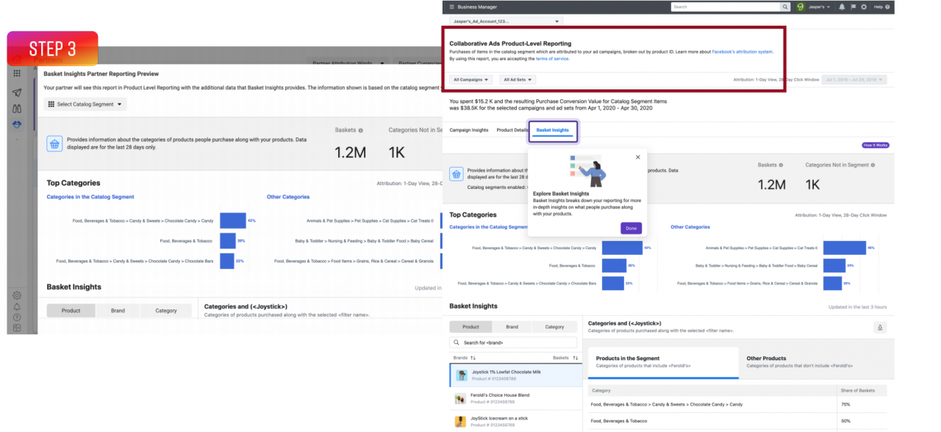Click the bottom panel icon in left sidebar

17,328
